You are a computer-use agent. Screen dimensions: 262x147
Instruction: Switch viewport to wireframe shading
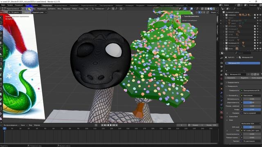(206, 9)
